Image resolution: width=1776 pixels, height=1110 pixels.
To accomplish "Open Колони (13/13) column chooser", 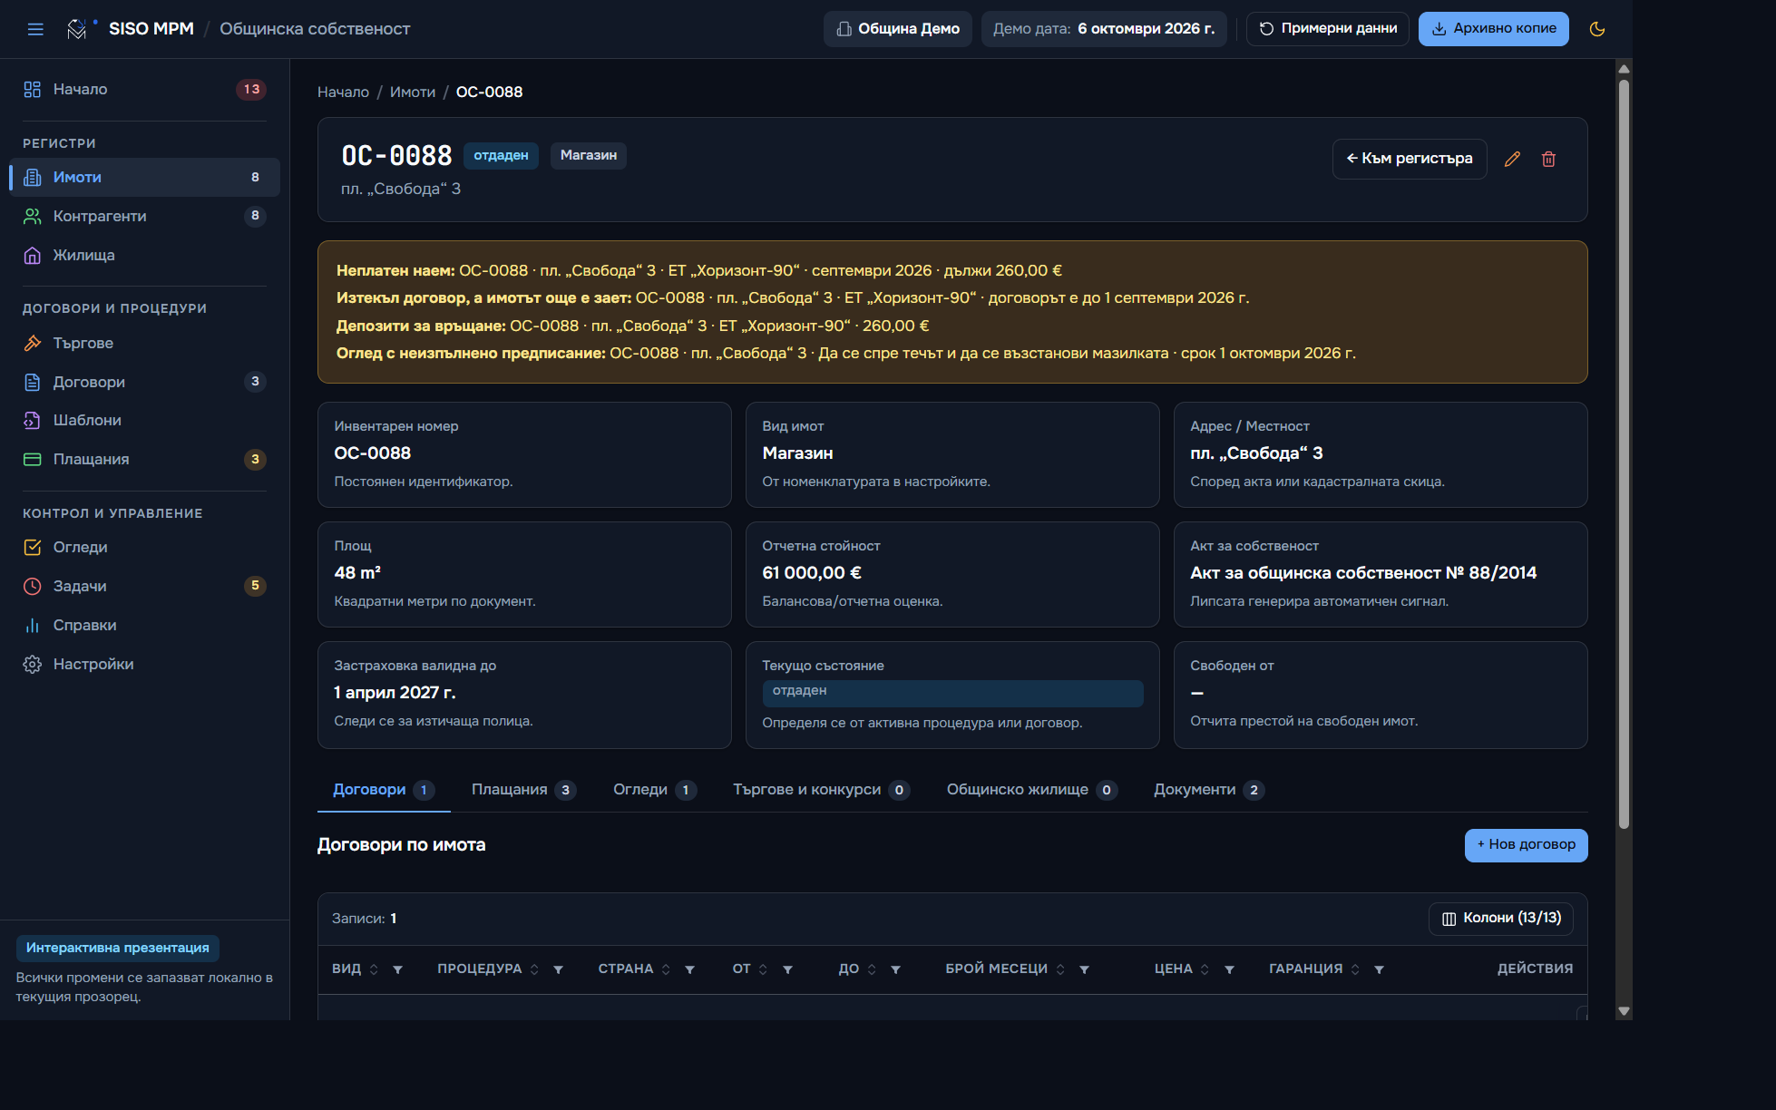I will [1501, 919].
